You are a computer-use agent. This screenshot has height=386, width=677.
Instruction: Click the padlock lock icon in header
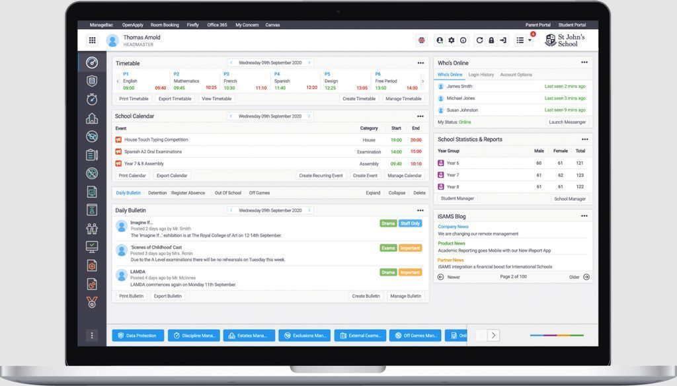(x=491, y=40)
